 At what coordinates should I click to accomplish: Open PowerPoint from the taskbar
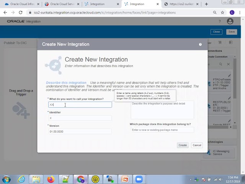(x=125, y=179)
